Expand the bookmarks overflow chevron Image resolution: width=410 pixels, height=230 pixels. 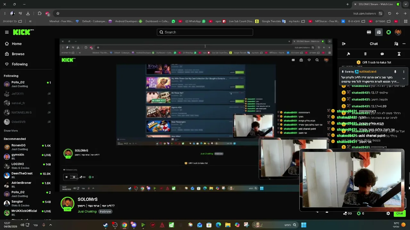(30, 21)
